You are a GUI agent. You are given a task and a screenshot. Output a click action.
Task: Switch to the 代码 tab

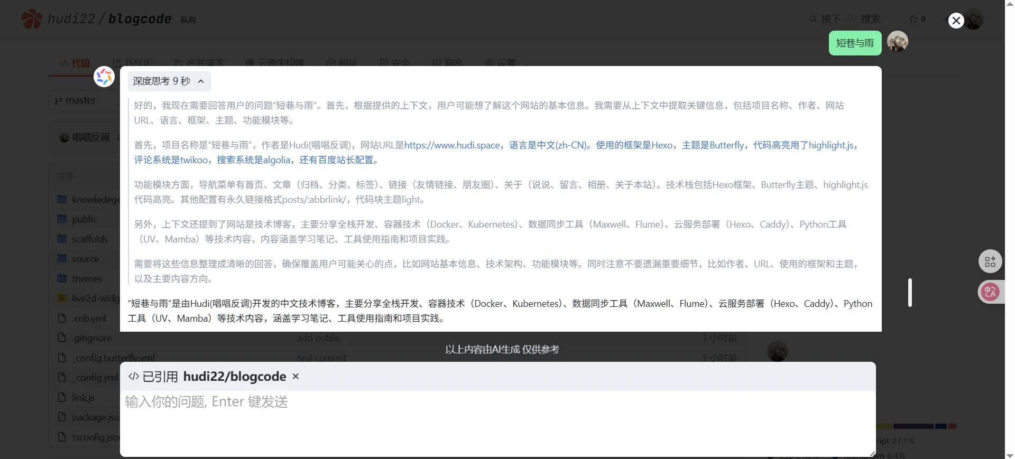[75, 63]
